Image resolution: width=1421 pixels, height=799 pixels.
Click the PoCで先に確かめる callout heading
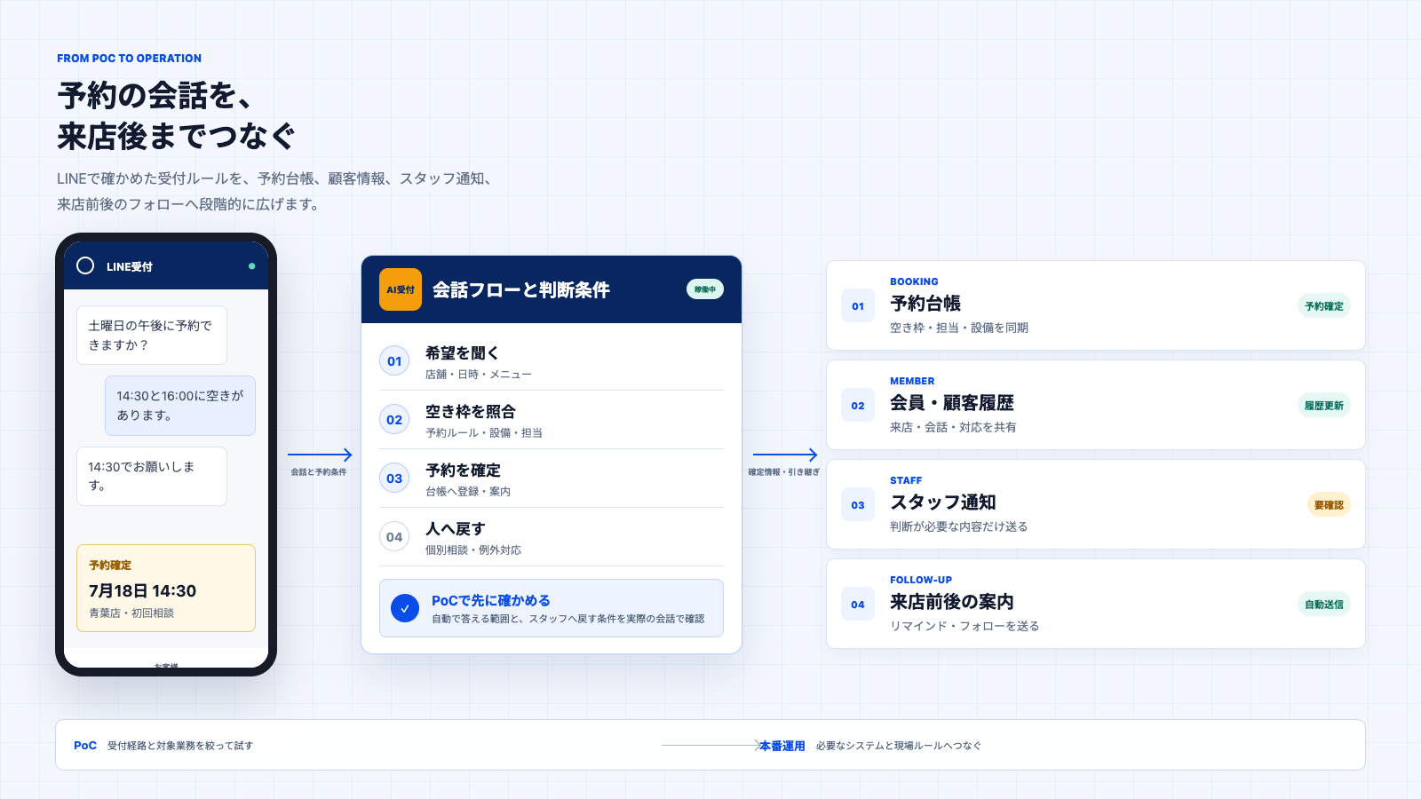(x=491, y=600)
